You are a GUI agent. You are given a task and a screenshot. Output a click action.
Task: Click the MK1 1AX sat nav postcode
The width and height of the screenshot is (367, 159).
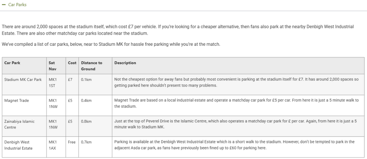[x=52, y=145]
